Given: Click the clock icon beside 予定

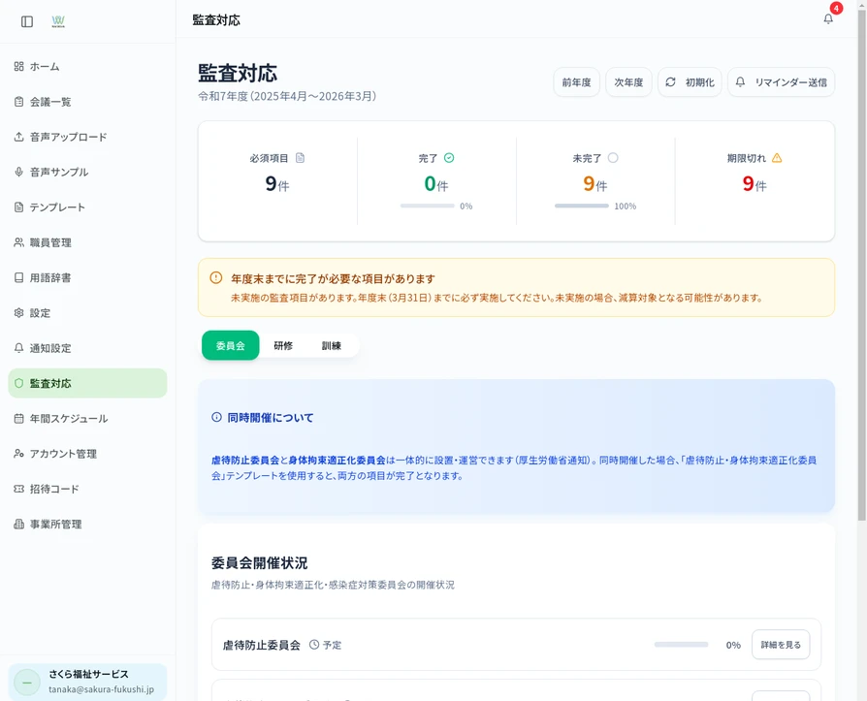Looking at the screenshot, I should click(x=314, y=645).
